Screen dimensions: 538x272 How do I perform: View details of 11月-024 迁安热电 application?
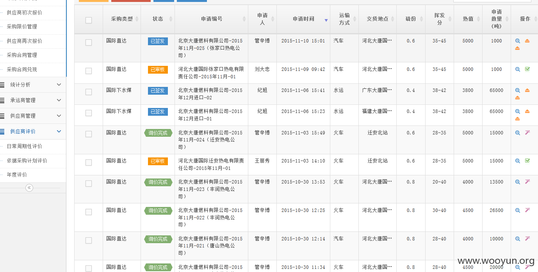point(518,133)
